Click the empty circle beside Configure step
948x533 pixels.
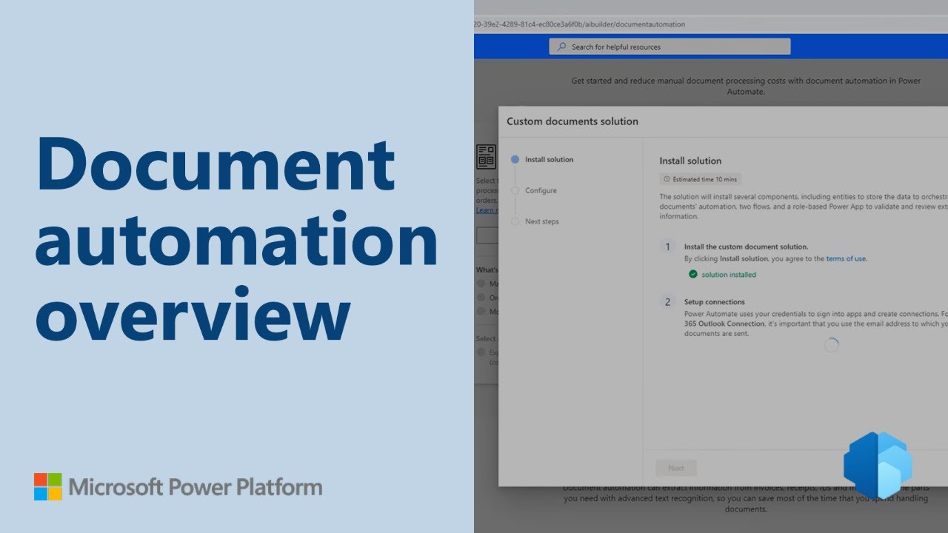click(515, 190)
